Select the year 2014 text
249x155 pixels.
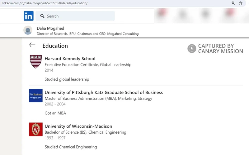(x=49, y=70)
